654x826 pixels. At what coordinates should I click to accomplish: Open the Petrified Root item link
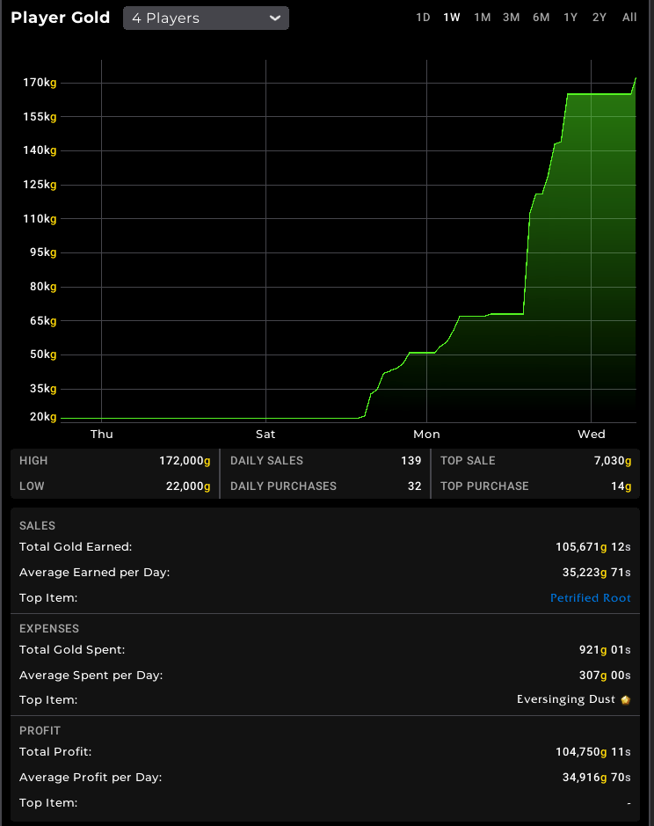click(x=591, y=598)
